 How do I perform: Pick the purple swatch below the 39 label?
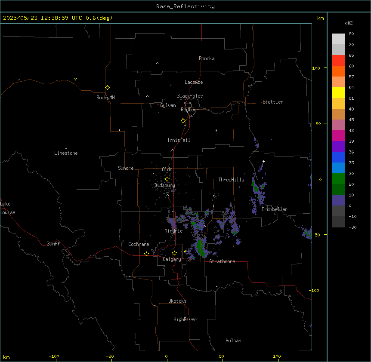338,146
